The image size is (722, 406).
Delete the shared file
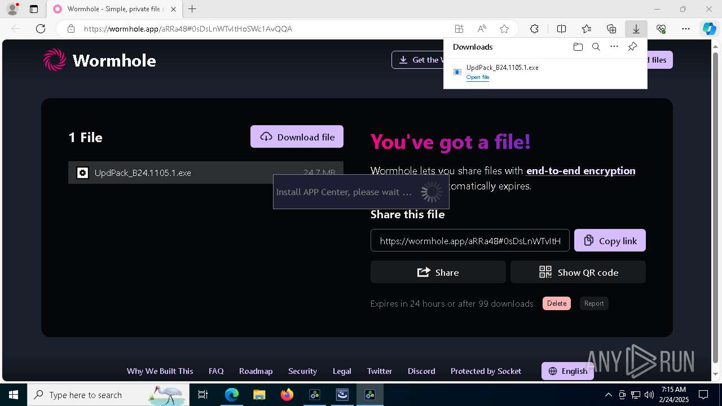557,303
